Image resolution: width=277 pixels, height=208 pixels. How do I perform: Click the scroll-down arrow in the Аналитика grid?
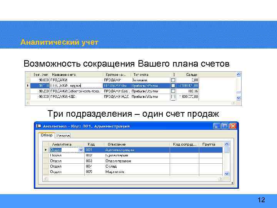227,174
